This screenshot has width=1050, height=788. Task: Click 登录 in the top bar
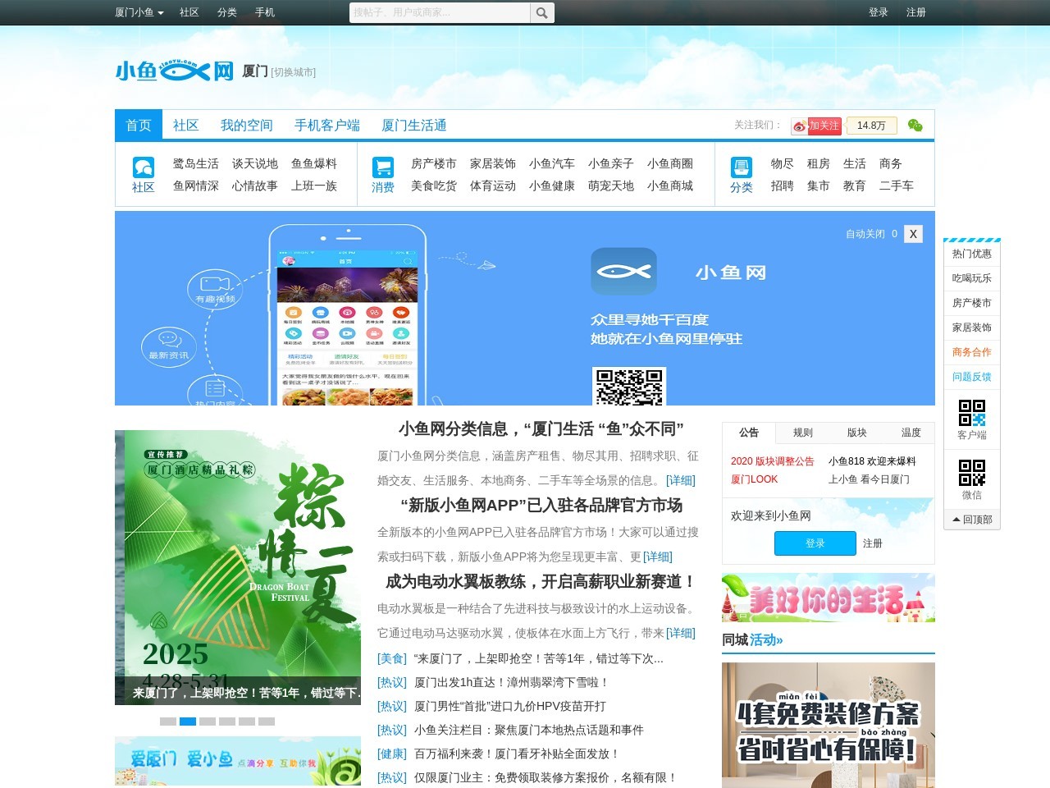pyautogui.click(x=879, y=12)
